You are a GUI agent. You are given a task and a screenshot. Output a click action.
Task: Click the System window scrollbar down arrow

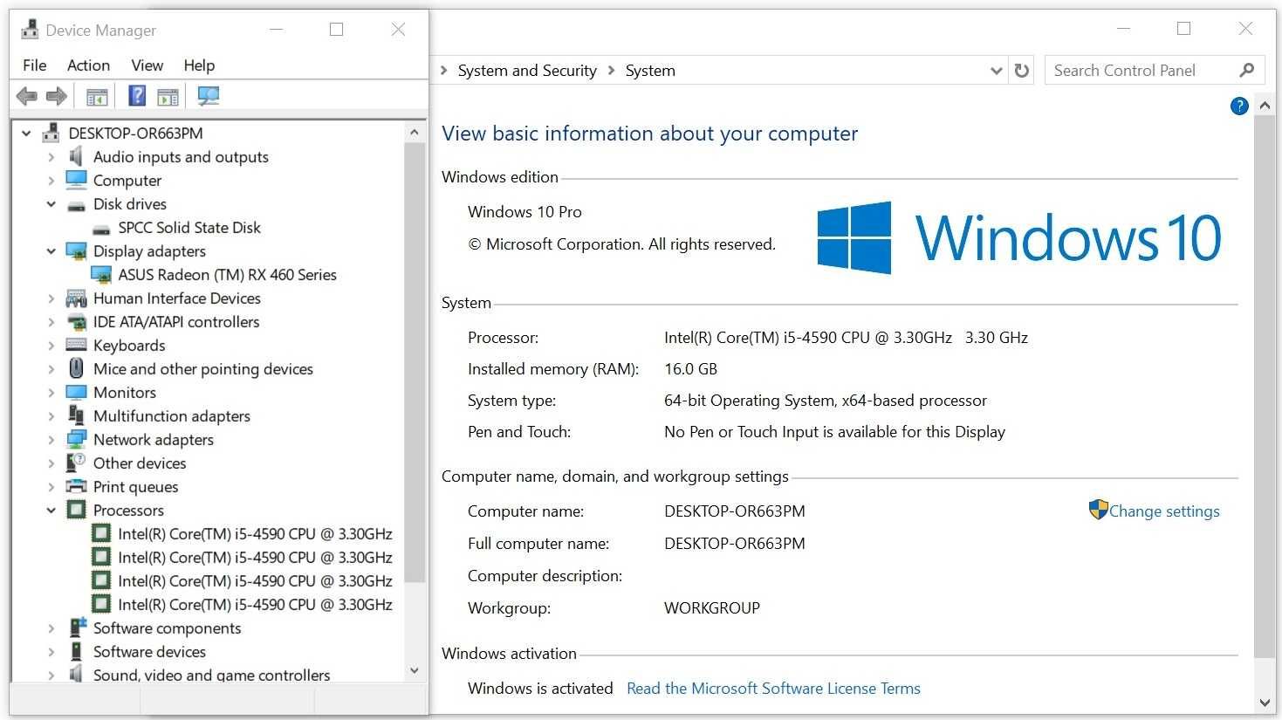click(1265, 703)
